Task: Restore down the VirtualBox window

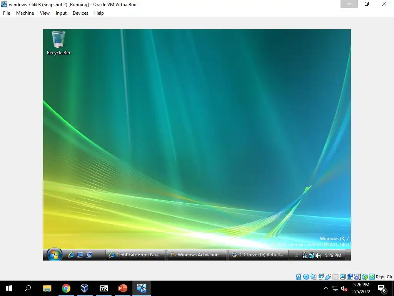Action: (x=367, y=4)
